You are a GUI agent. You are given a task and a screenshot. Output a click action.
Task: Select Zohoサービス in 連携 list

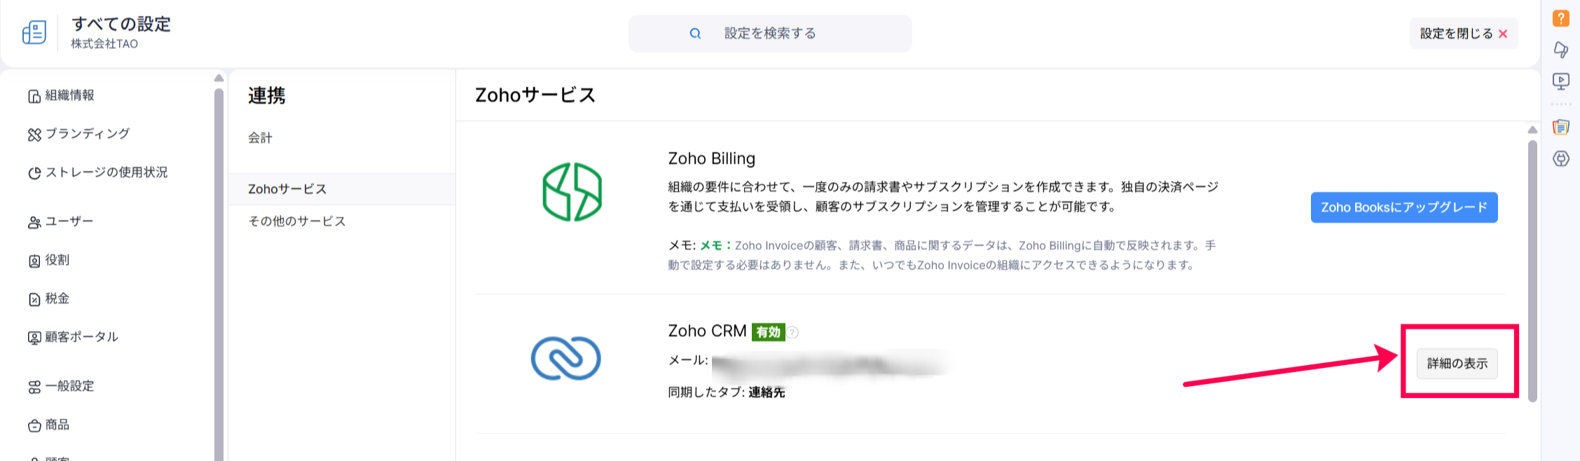(x=287, y=189)
